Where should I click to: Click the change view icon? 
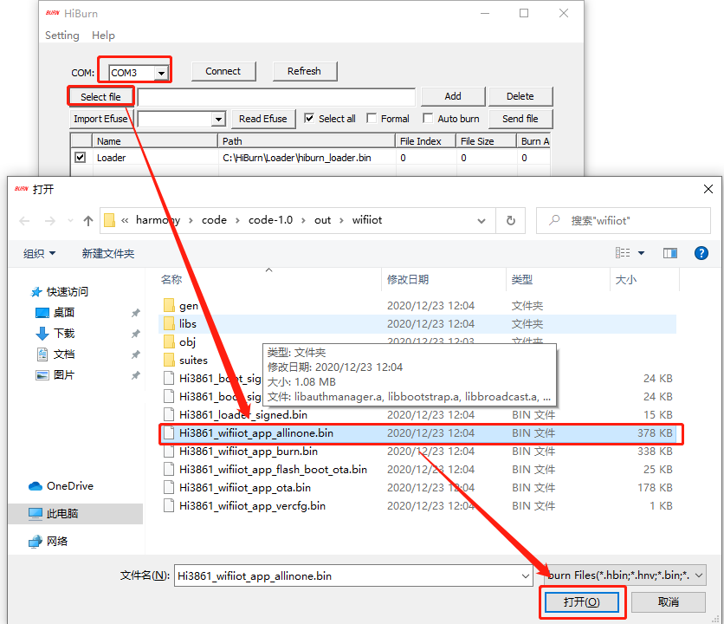pyautogui.click(x=623, y=253)
